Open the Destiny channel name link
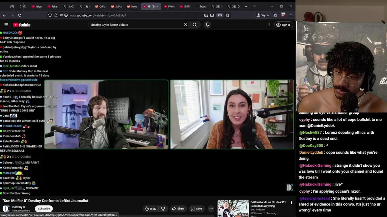 17,207
